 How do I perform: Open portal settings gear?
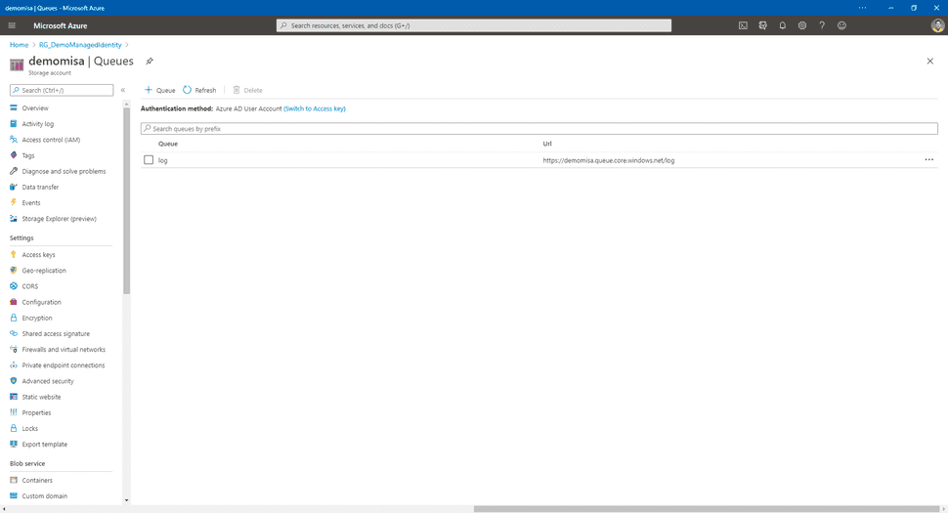(802, 25)
